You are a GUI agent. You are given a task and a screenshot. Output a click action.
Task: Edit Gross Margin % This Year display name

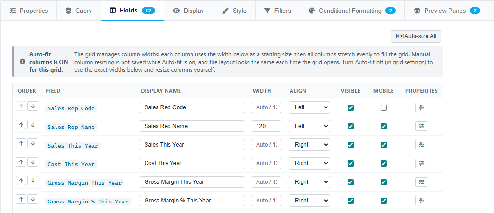coord(192,201)
